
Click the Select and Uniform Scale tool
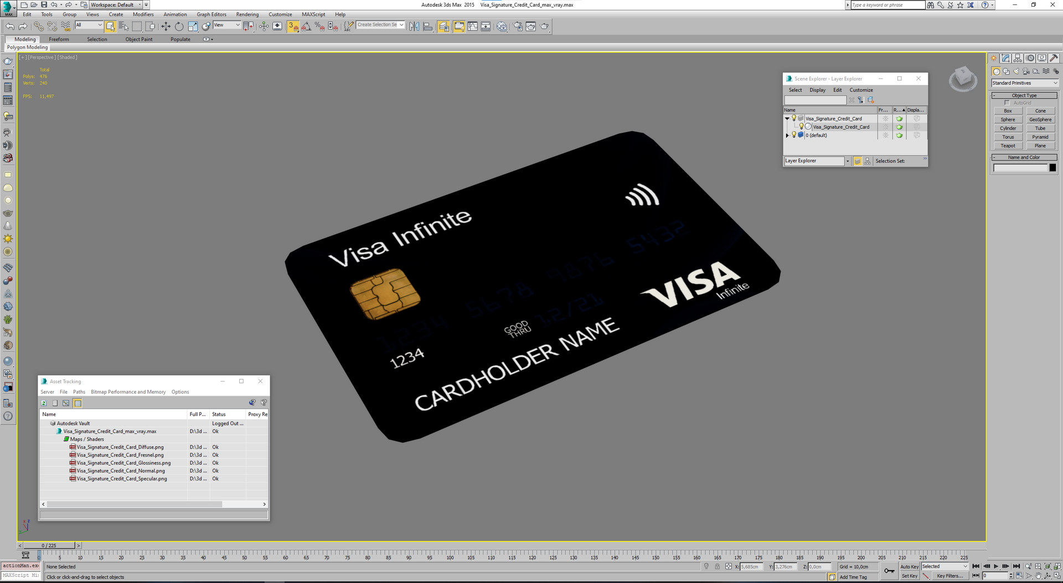point(192,26)
